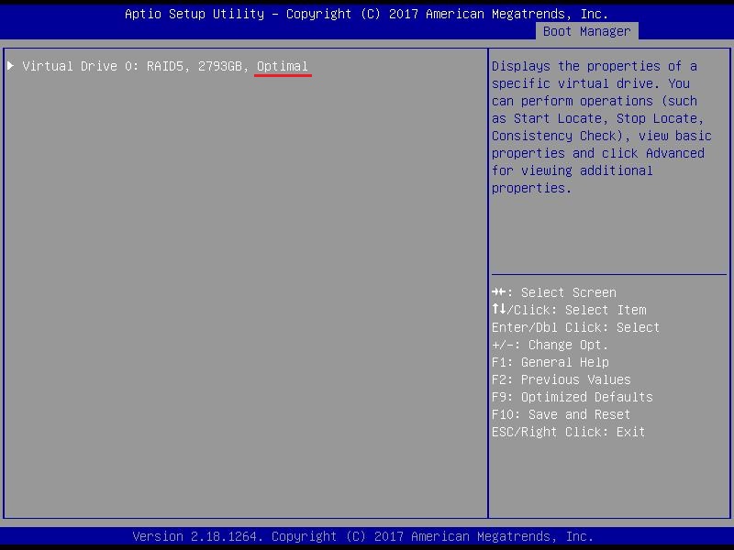
Task: Click the underlined Optimal status
Action: (x=283, y=66)
